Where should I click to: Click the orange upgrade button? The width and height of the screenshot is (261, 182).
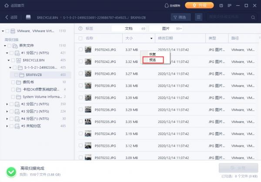point(199,5)
